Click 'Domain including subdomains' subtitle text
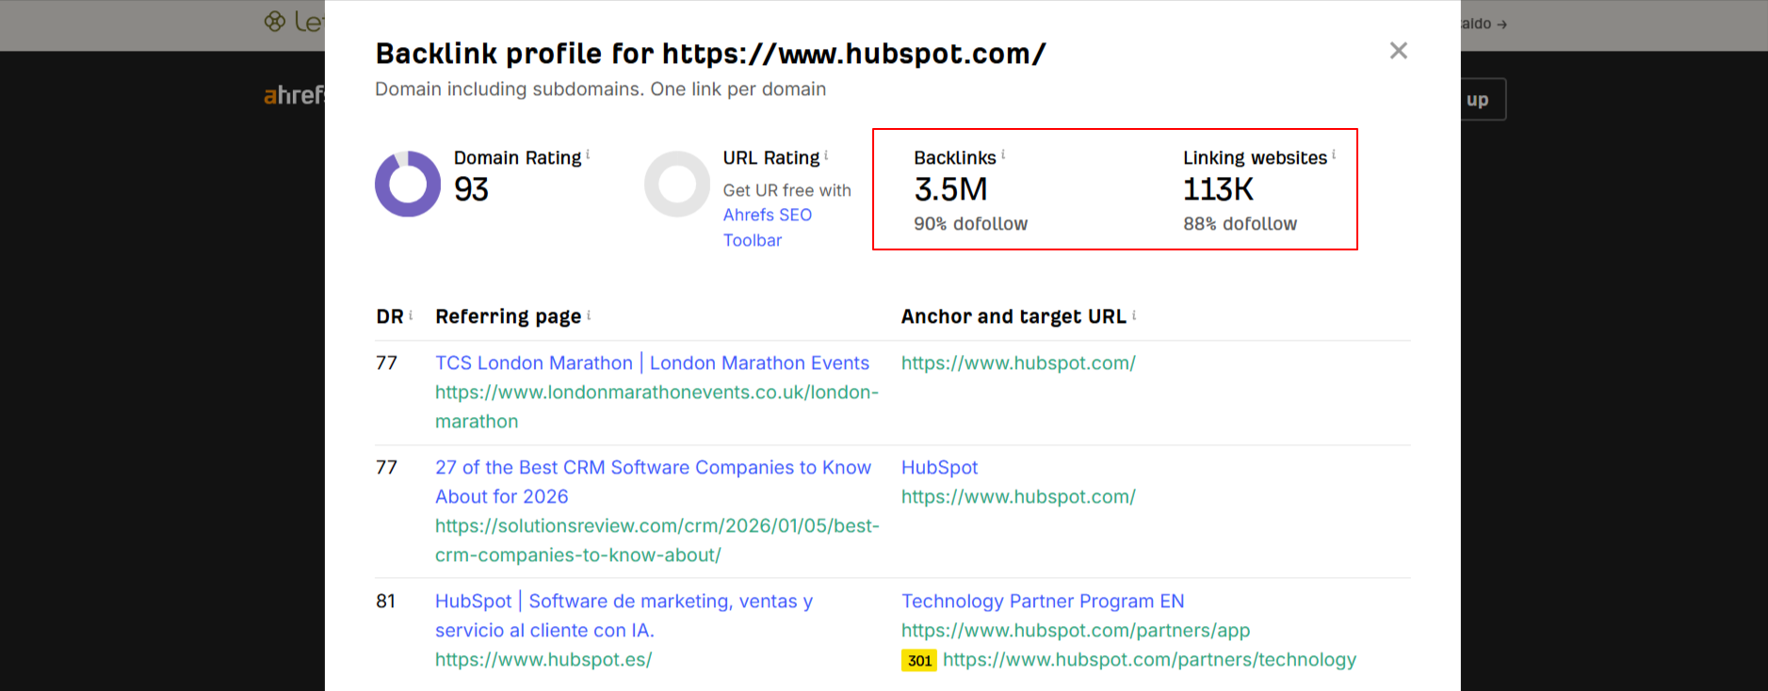 (x=600, y=89)
